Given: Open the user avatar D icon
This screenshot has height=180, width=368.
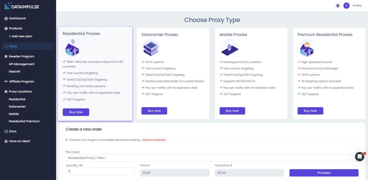Looking at the screenshot, I should 346,6.
